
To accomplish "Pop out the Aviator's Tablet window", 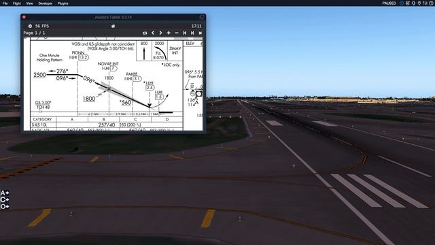I will 202,17.
